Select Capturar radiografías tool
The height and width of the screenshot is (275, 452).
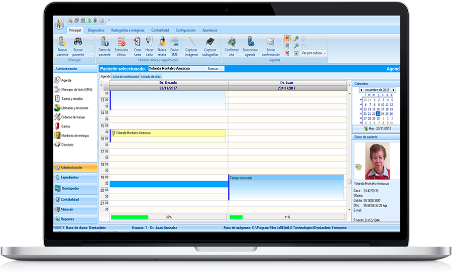(210, 44)
